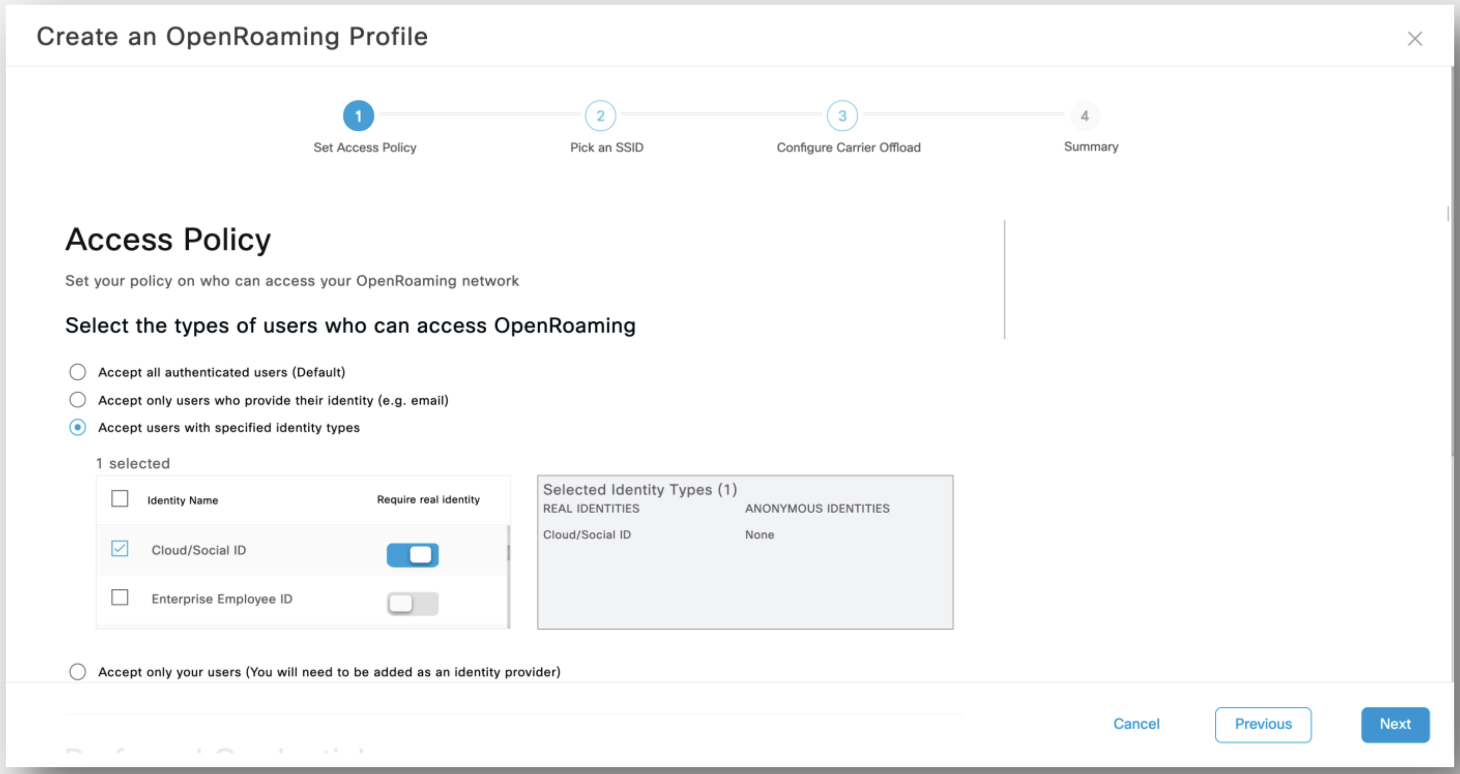Image resolution: width=1460 pixels, height=774 pixels.
Task: Jump to step 3 Configure Carrier Offload circle
Action: tap(842, 116)
